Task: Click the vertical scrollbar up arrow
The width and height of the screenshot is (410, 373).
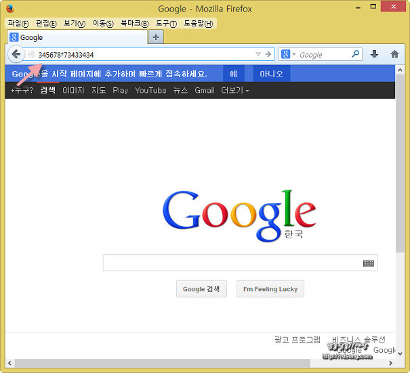Action: (400, 70)
